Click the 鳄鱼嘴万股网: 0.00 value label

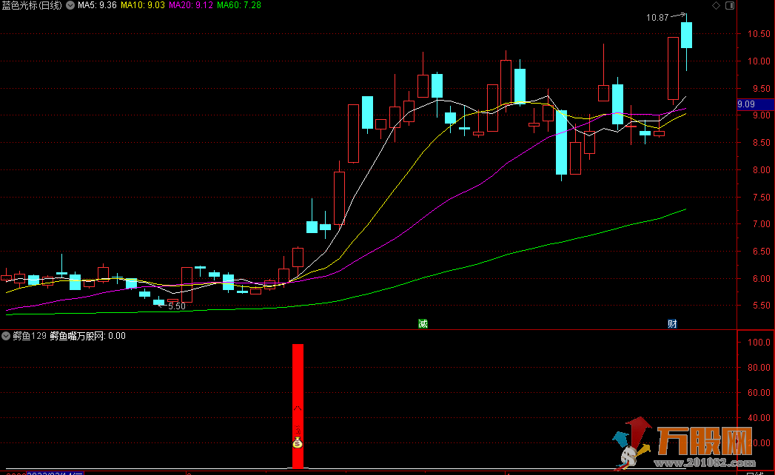pos(88,336)
